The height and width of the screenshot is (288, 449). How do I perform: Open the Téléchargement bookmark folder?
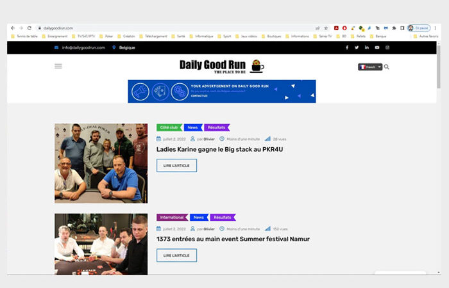click(x=153, y=36)
